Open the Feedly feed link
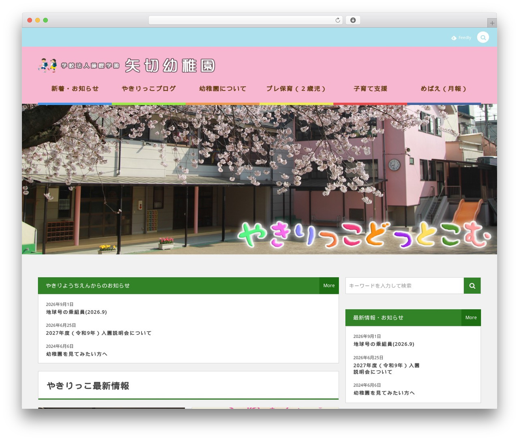Viewport: 519px width, 440px height. click(461, 38)
